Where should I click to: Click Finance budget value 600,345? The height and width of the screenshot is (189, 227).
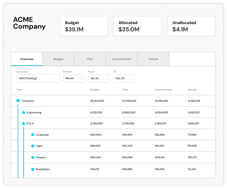pos(95,157)
